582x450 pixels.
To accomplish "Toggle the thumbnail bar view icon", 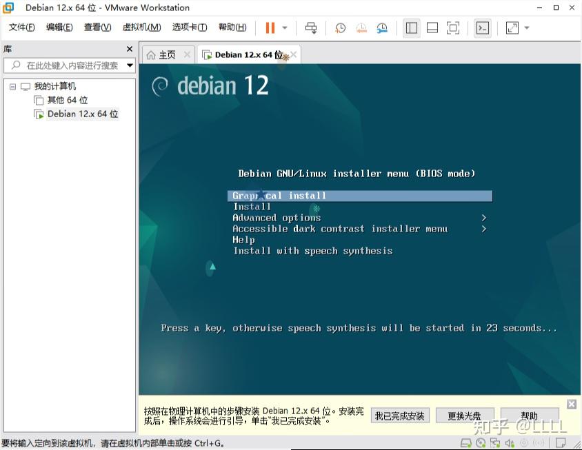I will pos(432,28).
